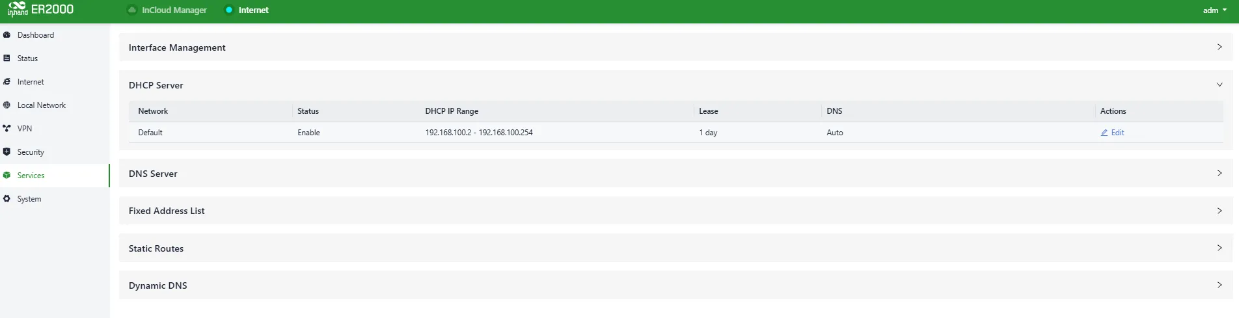
Task: Open the Security menu item
Action: (55, 152)
